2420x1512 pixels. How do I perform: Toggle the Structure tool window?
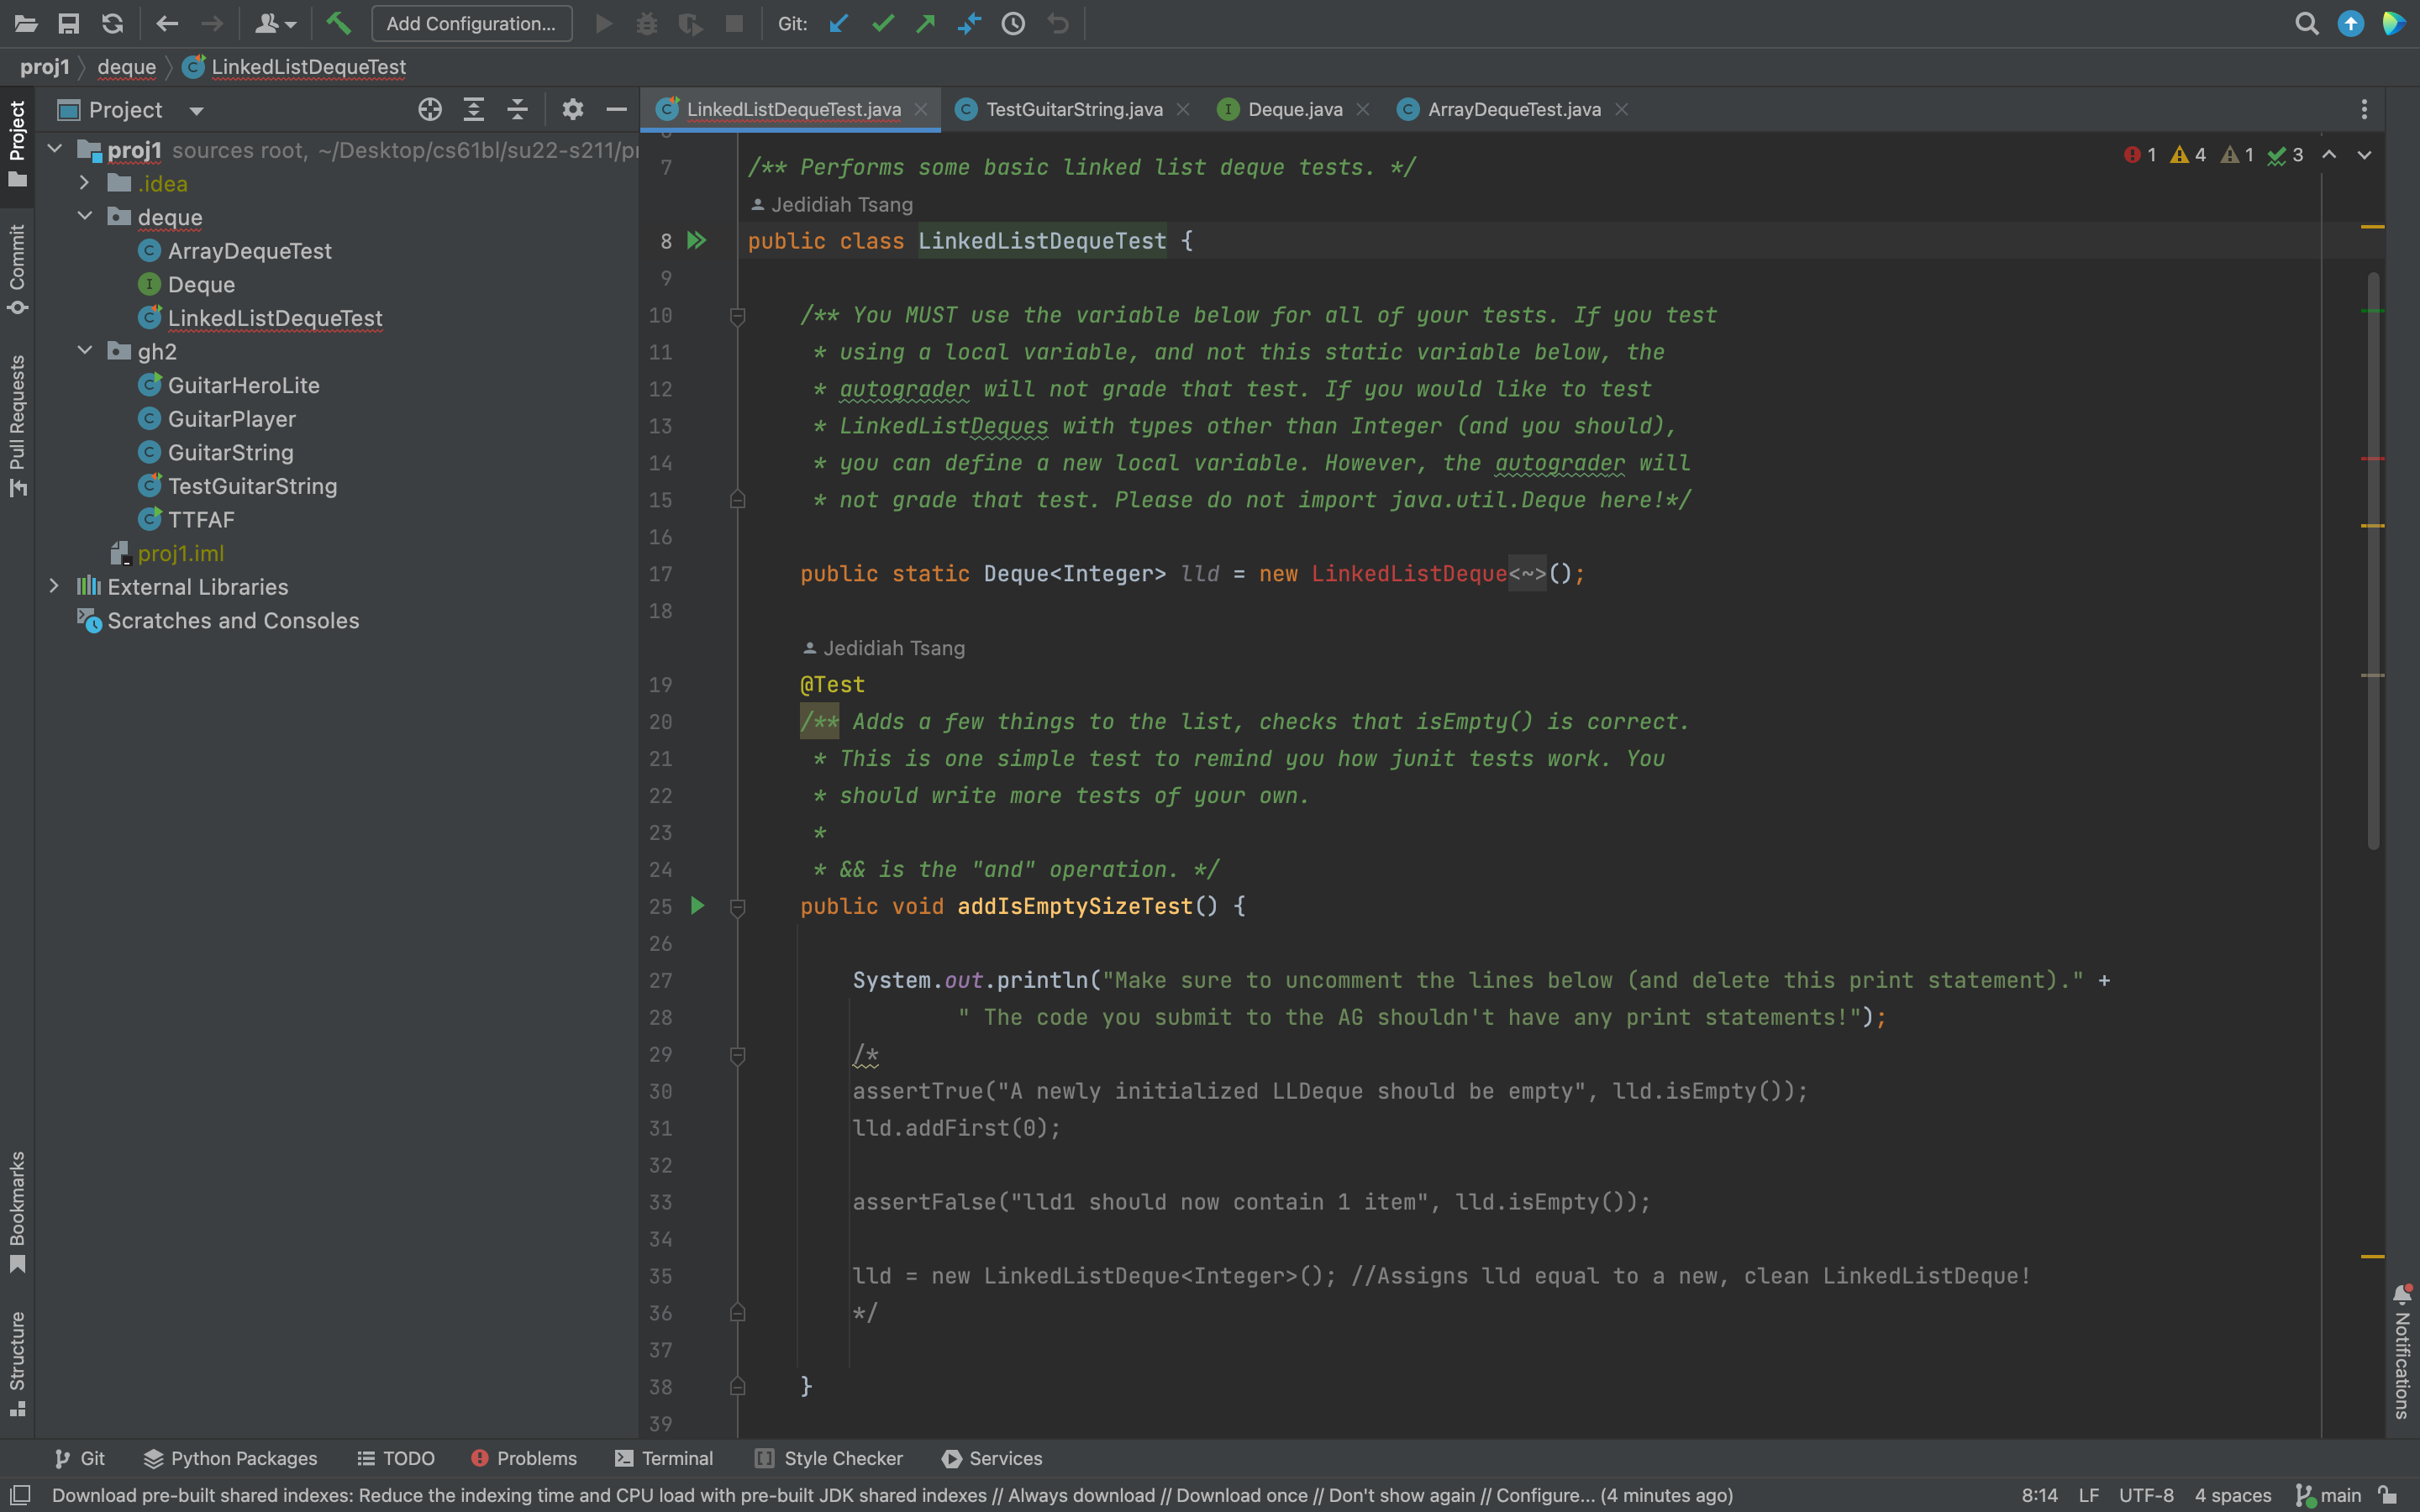17,1362
